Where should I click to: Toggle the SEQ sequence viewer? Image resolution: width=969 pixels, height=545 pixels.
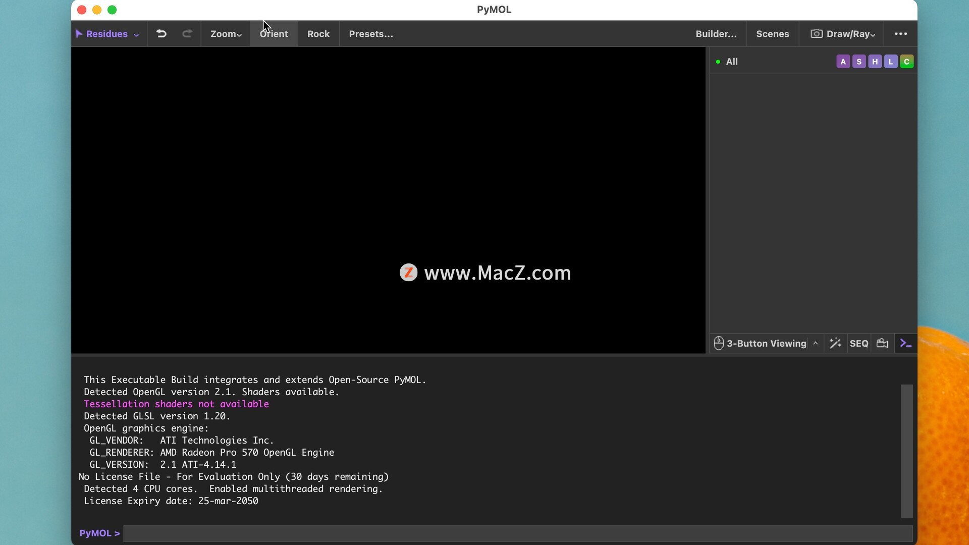point(859,344)
